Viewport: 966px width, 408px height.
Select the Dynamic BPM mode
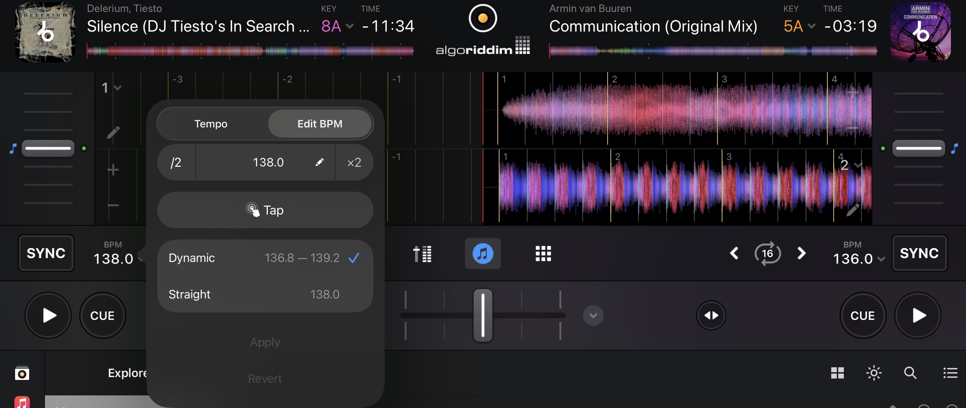click(265, 258)
